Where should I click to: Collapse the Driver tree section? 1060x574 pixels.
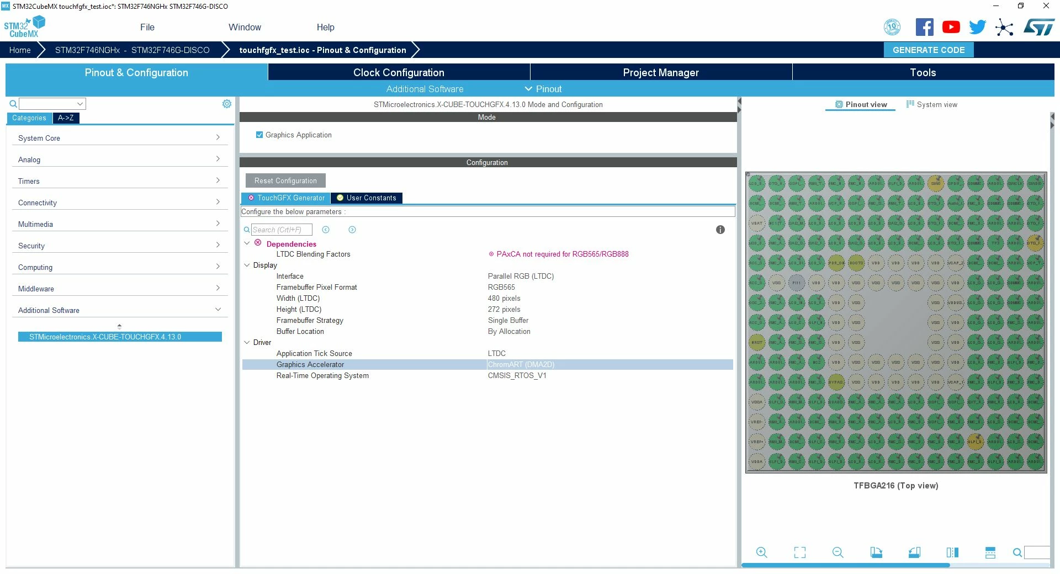247,342
